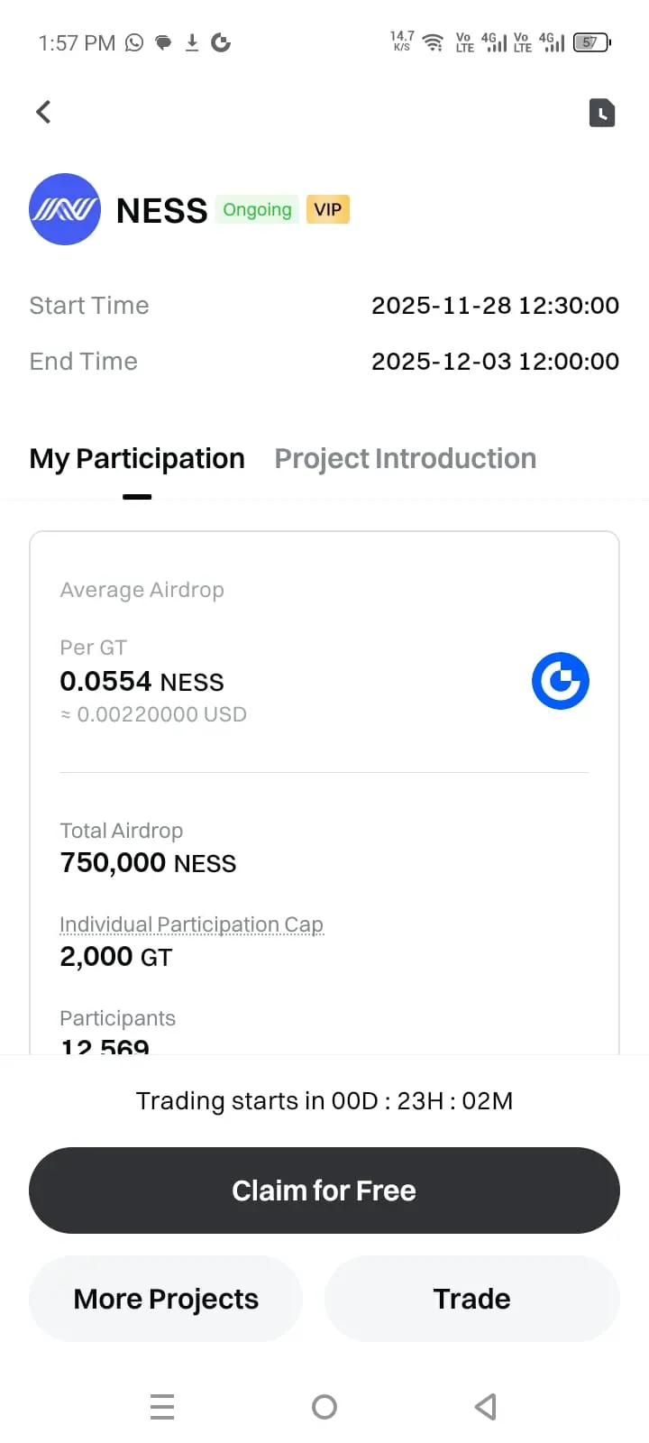Tap the NESS project logo
This screenshot has height=1443, width=649.
tap(65, 209)
